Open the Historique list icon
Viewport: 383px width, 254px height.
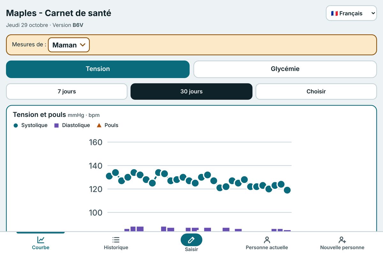[116, 240]
